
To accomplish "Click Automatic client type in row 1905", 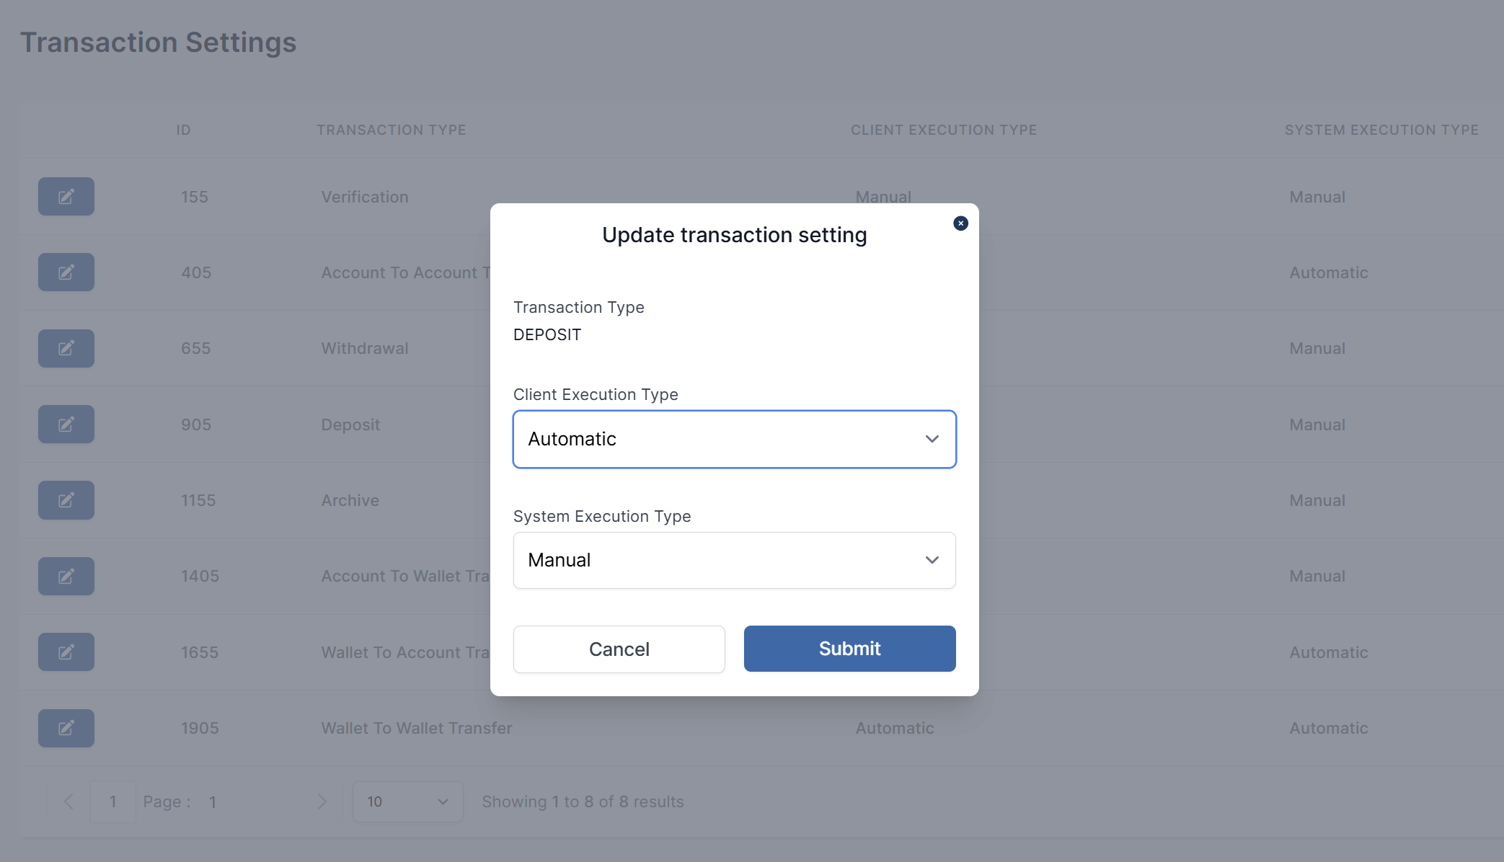I will [895, 728].
